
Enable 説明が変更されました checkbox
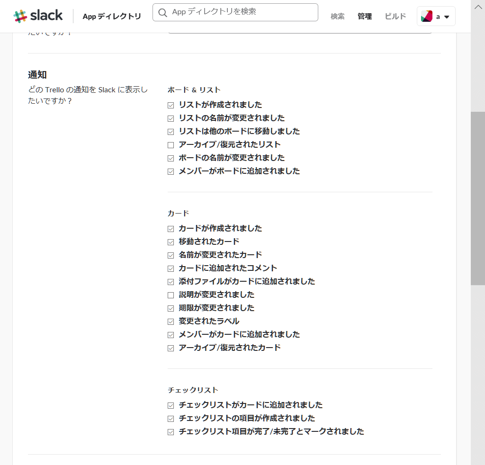pyautogui.click(x=171, y=295)
